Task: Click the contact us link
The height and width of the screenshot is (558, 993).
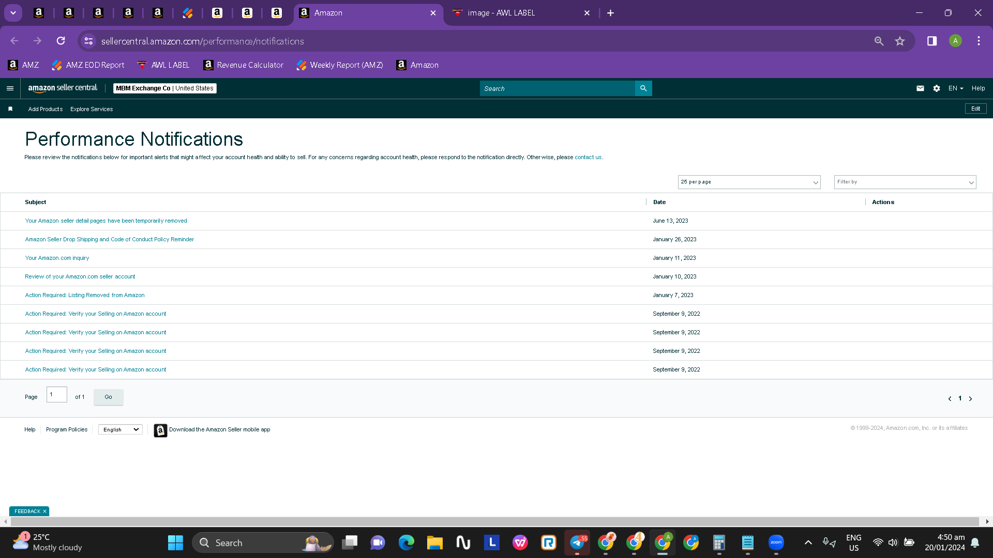Action: (x=588, y=157)
